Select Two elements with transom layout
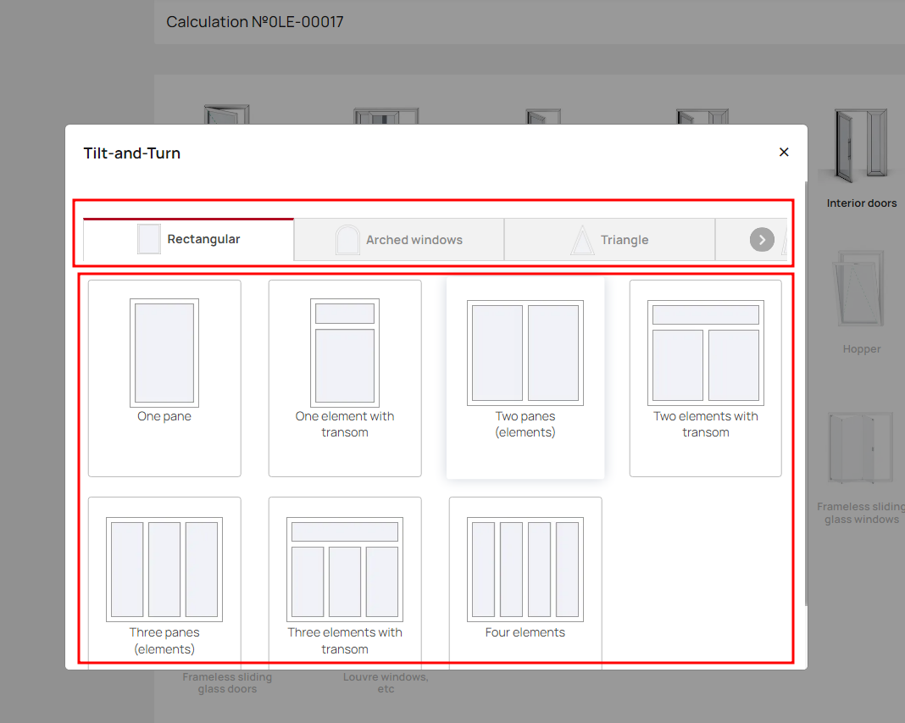Screen dimensions: 905x723 [705, 378]
